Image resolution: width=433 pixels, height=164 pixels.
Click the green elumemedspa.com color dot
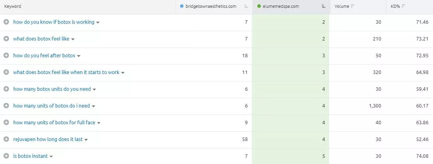(259, 6)
